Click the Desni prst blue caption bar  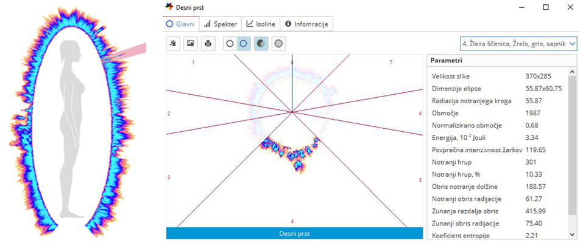pyautogui.click(x=294, y=233)
